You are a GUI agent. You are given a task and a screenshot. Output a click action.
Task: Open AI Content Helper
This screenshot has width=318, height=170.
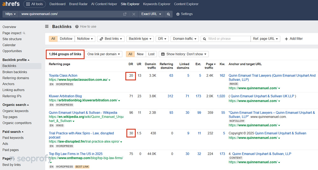point(104,4)
